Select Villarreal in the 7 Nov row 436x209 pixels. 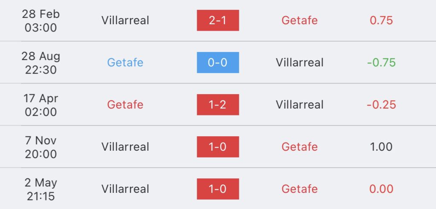125,147
